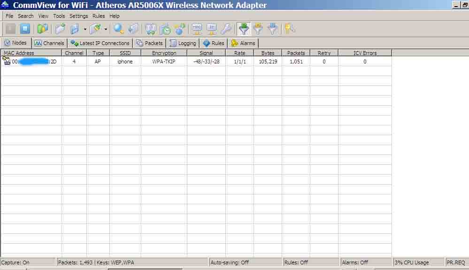Switch to the Alarms tab
Screen dimensions: 469x270
(x=243, y=43)
